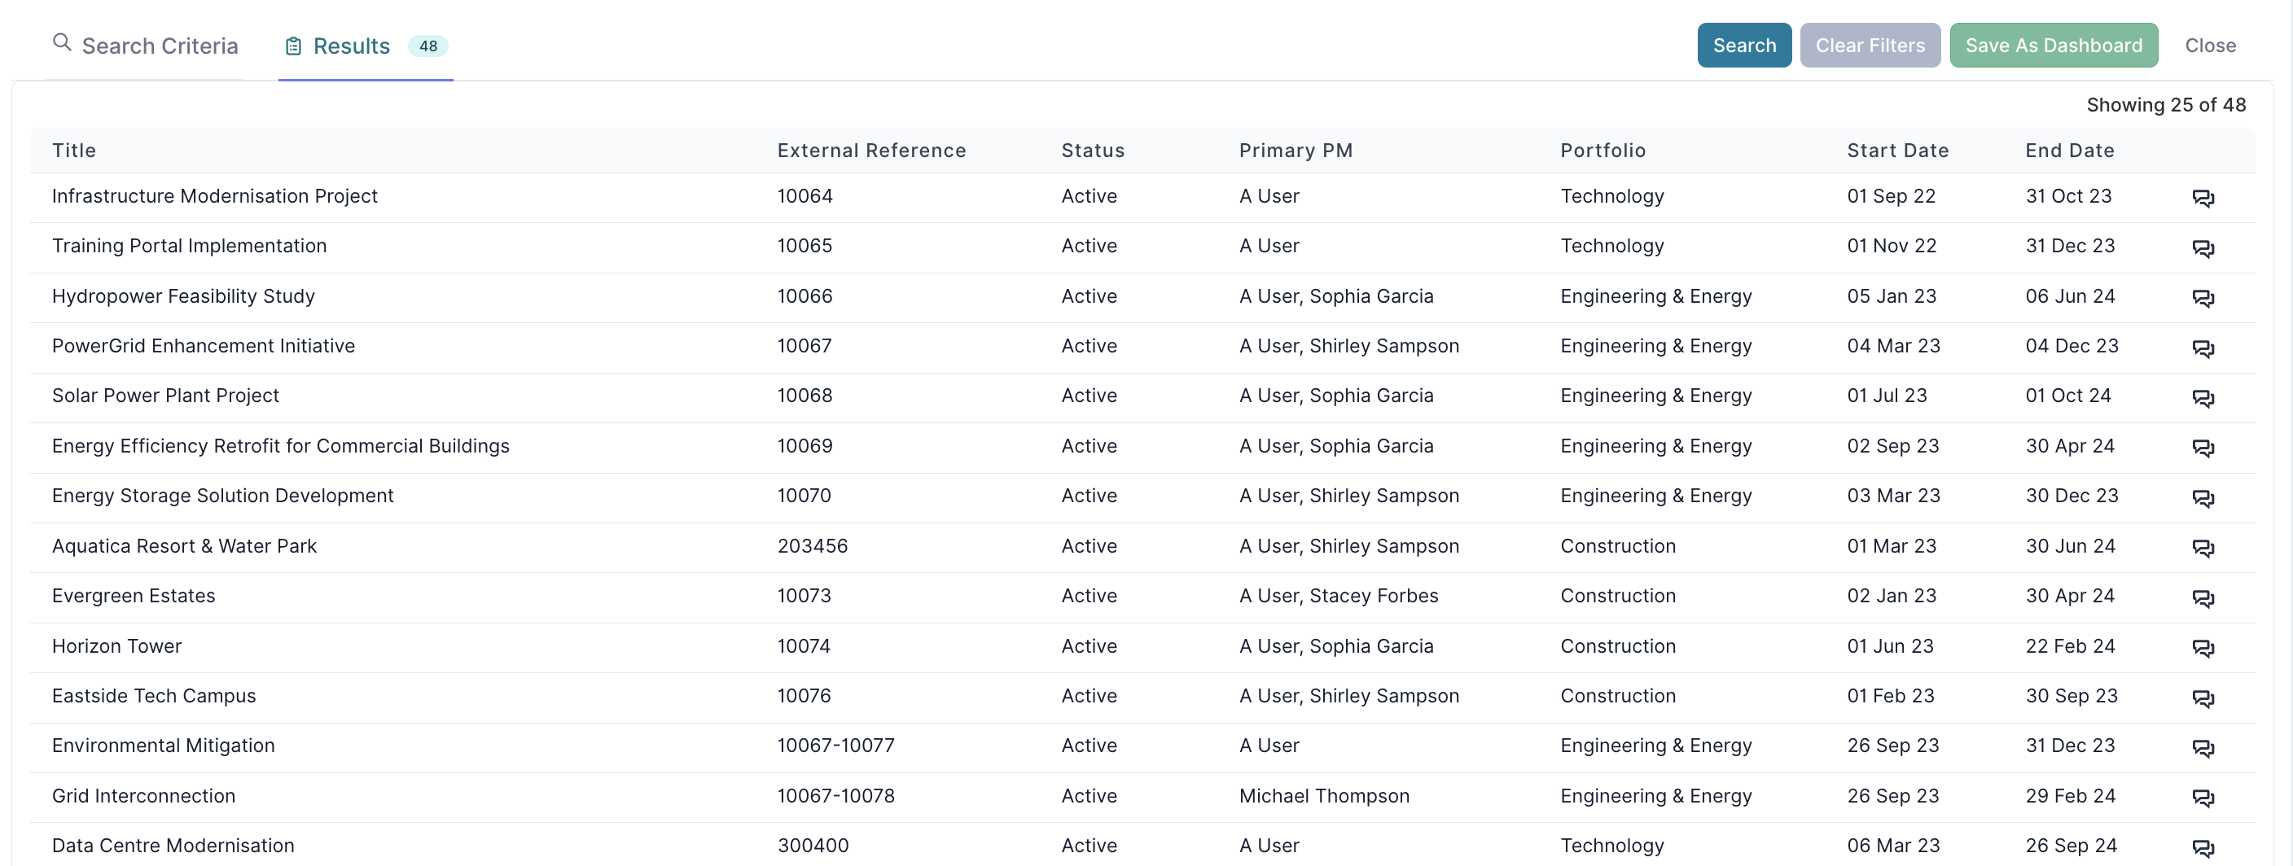Select Energy Storage Solution Development title
2293x866 pixels.
[222, 496]
